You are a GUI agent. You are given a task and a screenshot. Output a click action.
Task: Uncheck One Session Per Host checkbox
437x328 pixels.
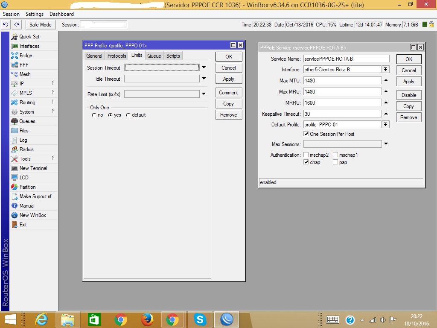tap(306, 134)
